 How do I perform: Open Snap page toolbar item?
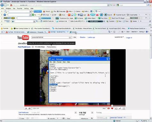coord(61,11)
